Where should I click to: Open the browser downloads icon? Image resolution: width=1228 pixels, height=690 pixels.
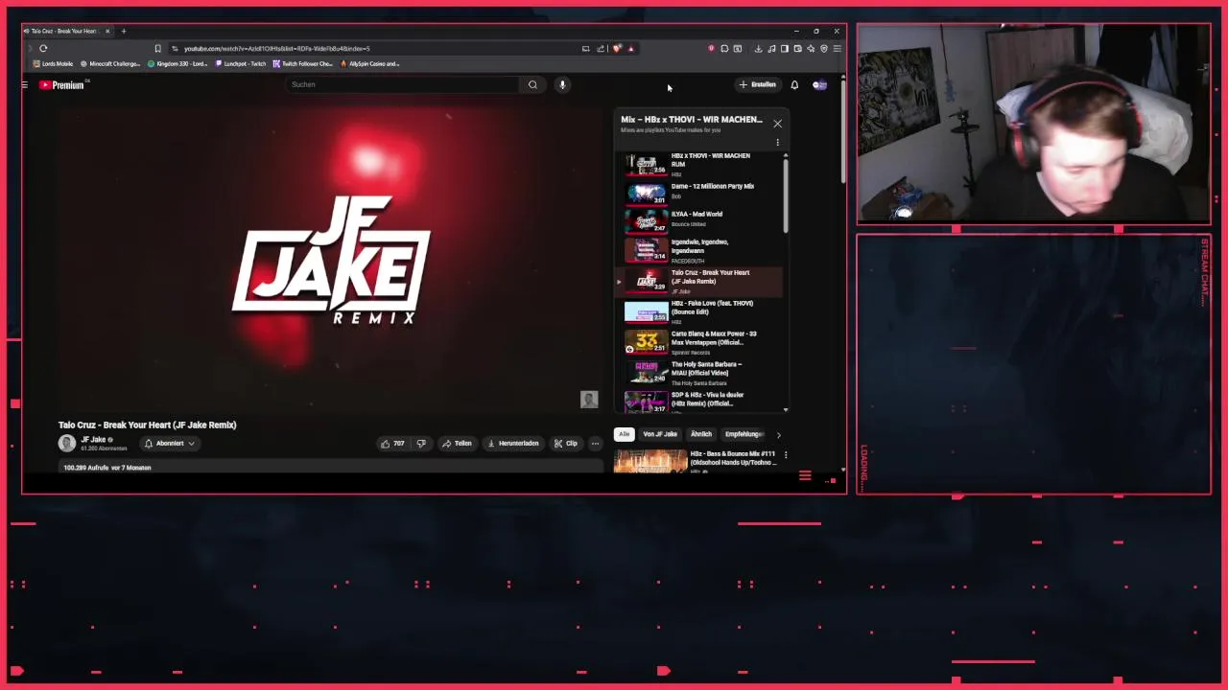[758, 48]
